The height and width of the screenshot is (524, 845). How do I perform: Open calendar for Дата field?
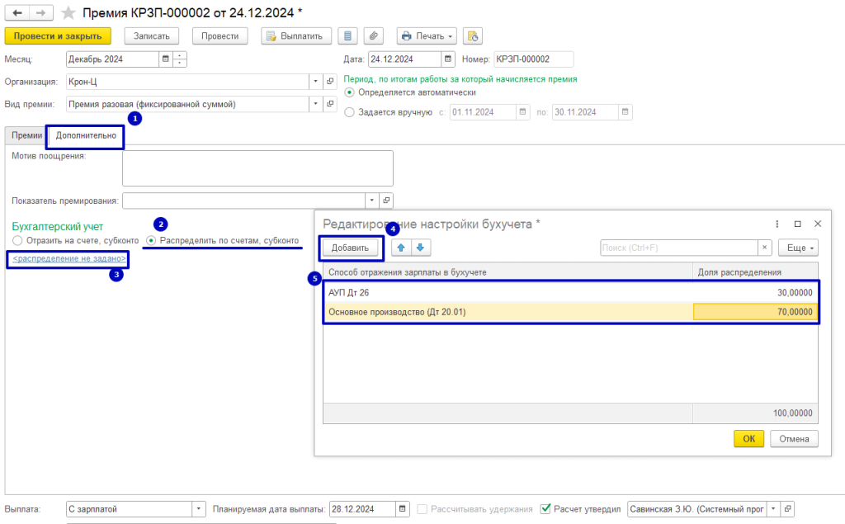point(448,59)
